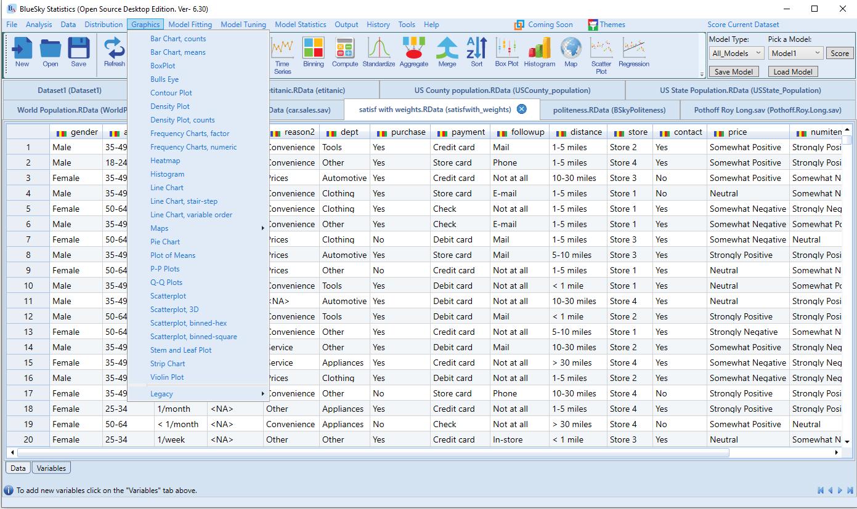Click the Load Model button
857x509 pixels.
[793, 71]
